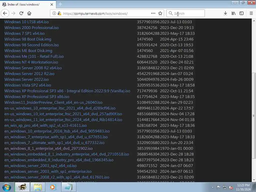The image size is (256, 192).
Task: Click the forward navigation arrow
Action: [13, 13]
